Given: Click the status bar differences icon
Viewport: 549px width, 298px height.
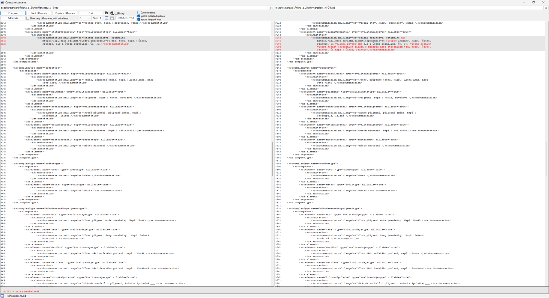Looking at the screenshot, I should tap(2, 296).
